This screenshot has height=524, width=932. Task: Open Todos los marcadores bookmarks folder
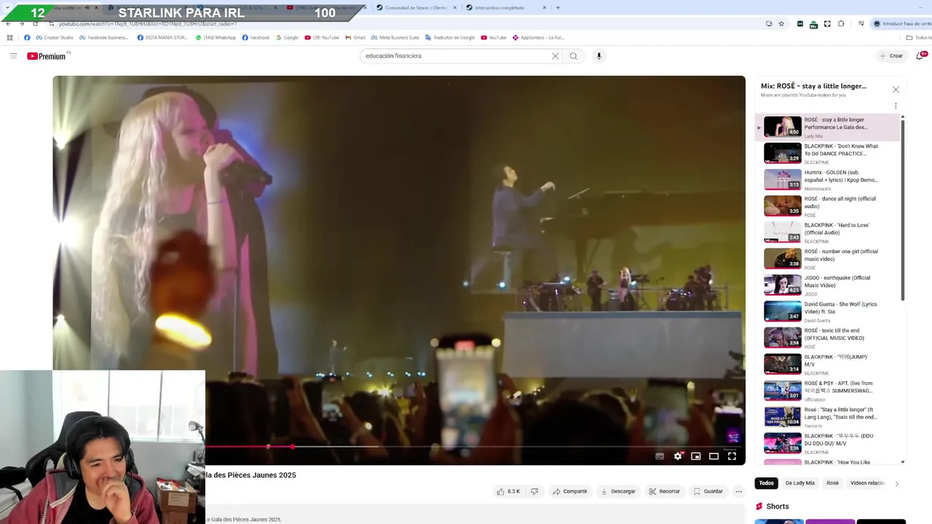(919, 38)
